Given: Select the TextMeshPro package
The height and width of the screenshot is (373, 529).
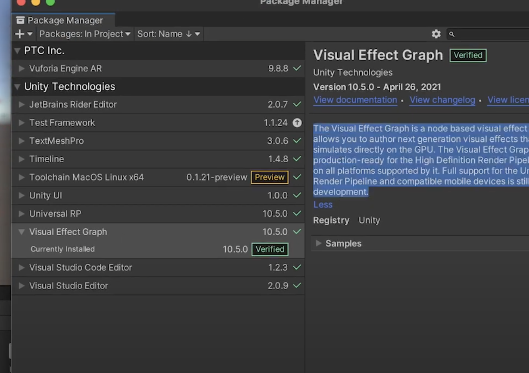Looking at the screenshot, I should (158, 141).
